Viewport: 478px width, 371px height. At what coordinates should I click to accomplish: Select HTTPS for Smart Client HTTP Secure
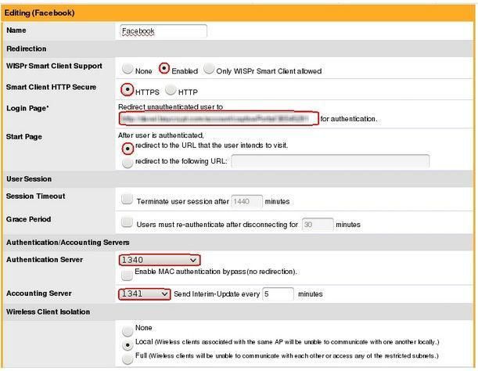127,90
